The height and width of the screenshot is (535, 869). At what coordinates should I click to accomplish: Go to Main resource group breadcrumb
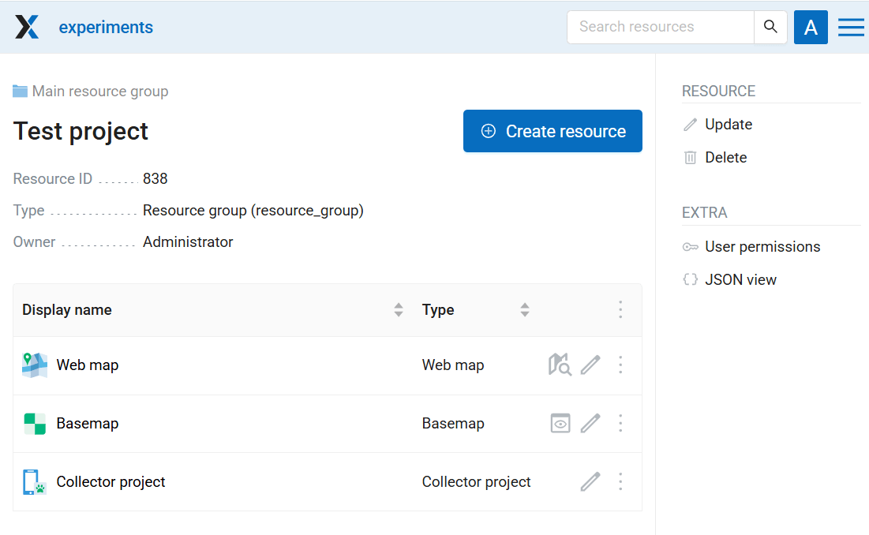coord(99,92)
